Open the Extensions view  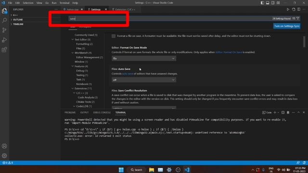coord(4,49)
